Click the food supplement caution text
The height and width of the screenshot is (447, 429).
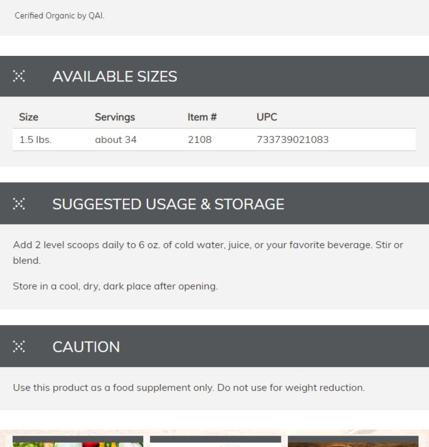coord(189,388)
